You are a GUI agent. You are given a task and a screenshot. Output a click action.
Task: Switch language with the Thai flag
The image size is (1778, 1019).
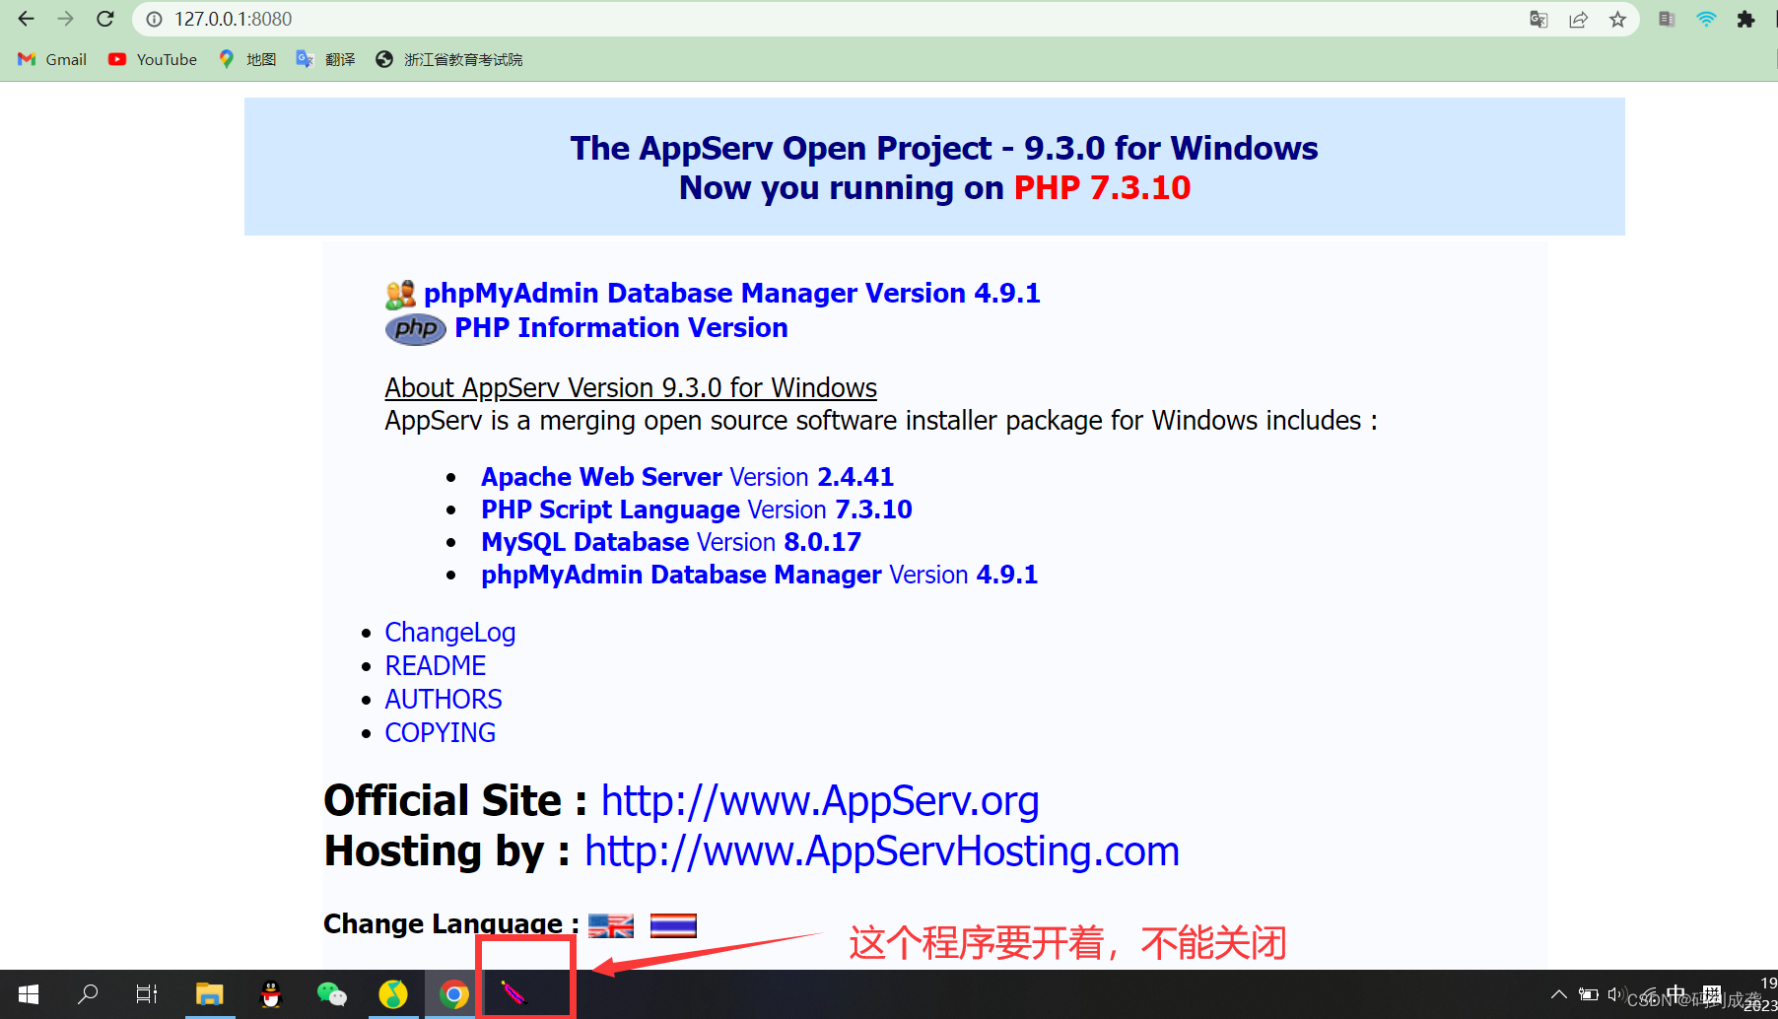673,925
